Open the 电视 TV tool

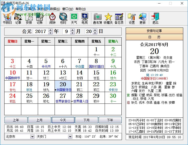(85, 18)
